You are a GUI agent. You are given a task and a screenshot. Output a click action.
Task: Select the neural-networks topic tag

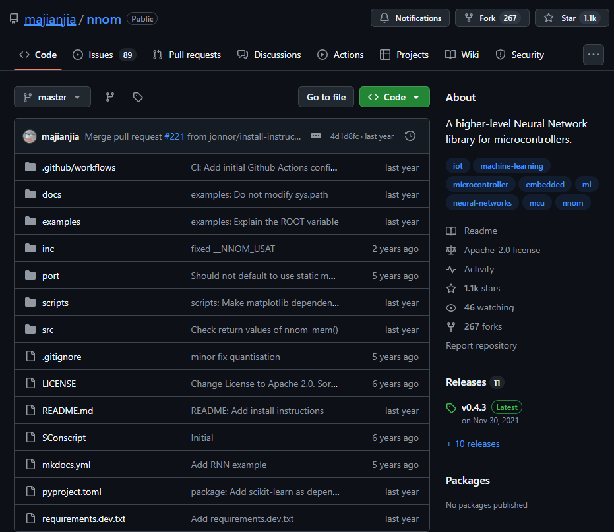tap(482, 203)
